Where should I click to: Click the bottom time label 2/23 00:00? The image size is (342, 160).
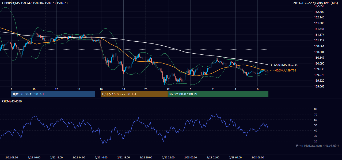pos(191,158)
